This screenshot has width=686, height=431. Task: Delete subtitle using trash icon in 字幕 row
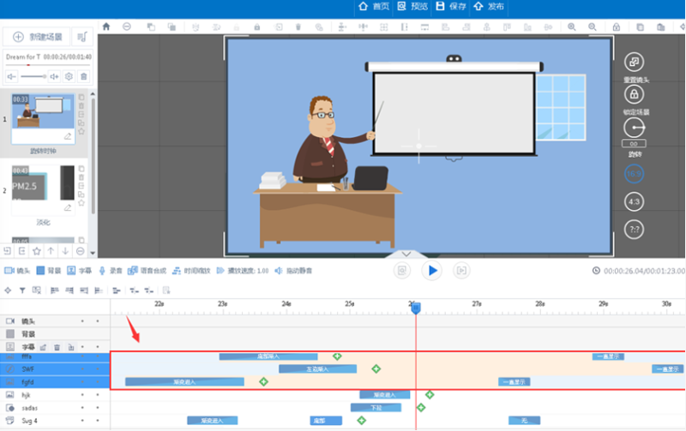coord(57,347)
